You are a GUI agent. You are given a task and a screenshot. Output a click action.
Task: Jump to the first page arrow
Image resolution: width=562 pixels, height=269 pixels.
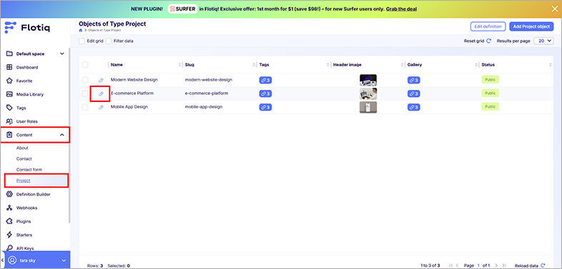[x=450, y=265]
